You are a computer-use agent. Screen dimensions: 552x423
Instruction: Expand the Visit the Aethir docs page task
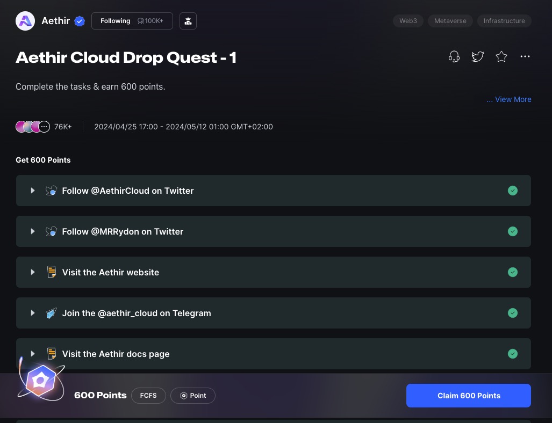(x=33, y=354)
